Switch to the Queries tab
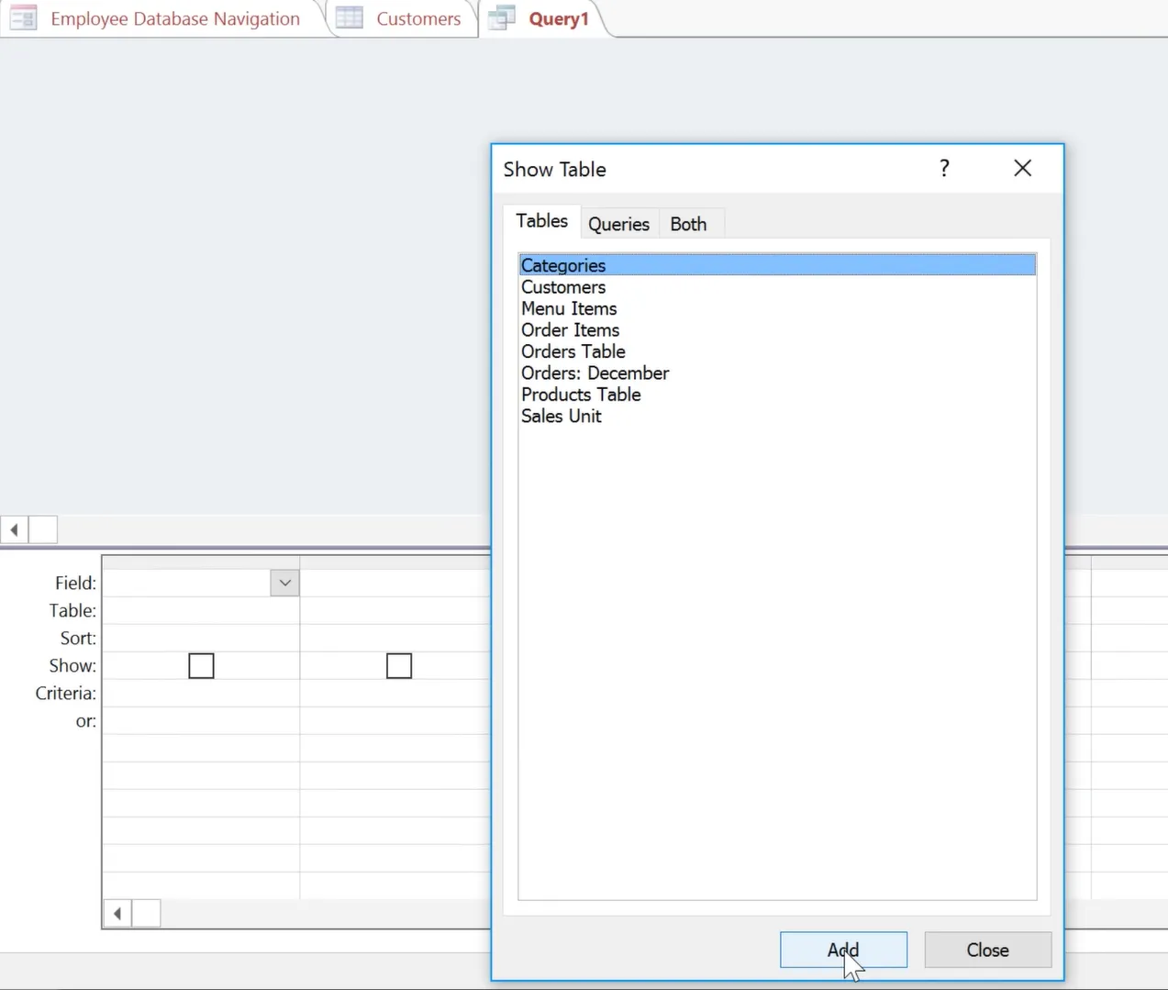Viewport: 1168px width, 990px height. 618,224
